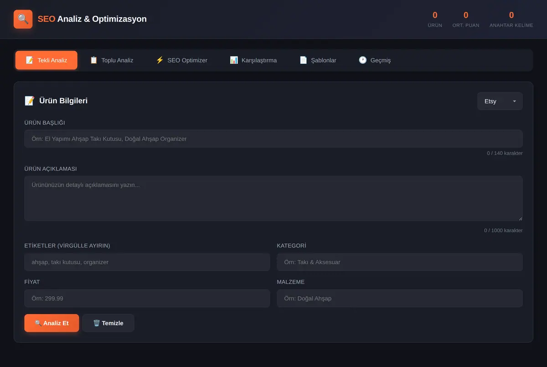Viewport: 547px width, 367px height.
Task: View the Geçmiş tab
Action: point(375,60)
